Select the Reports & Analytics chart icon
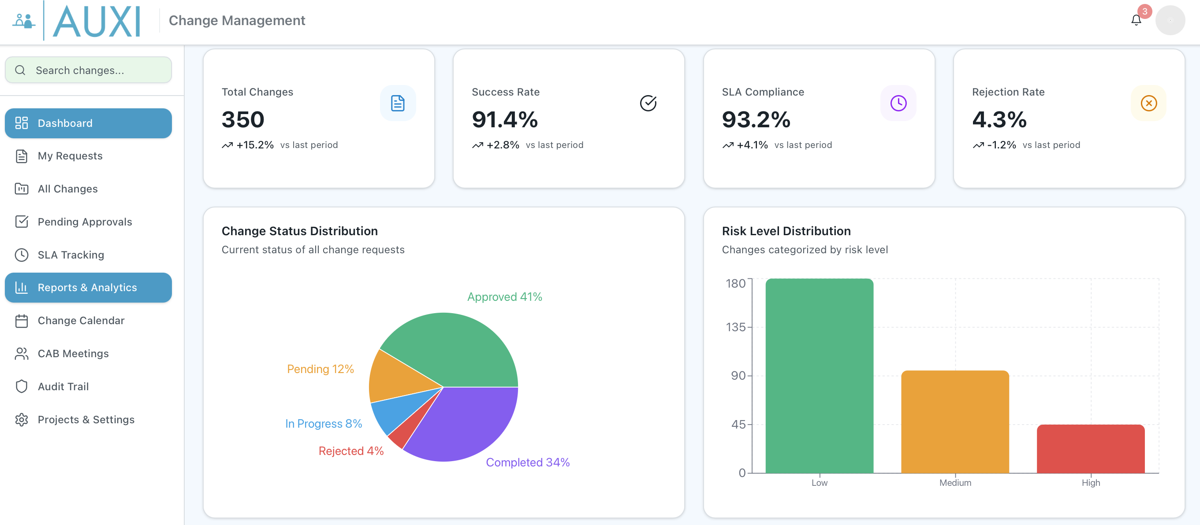This screenshot has width=1200, height=525. click(x=22, y=287)
